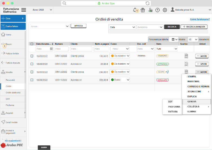Click the gift box icon
The image size is (212, 150).
(143, 10)
